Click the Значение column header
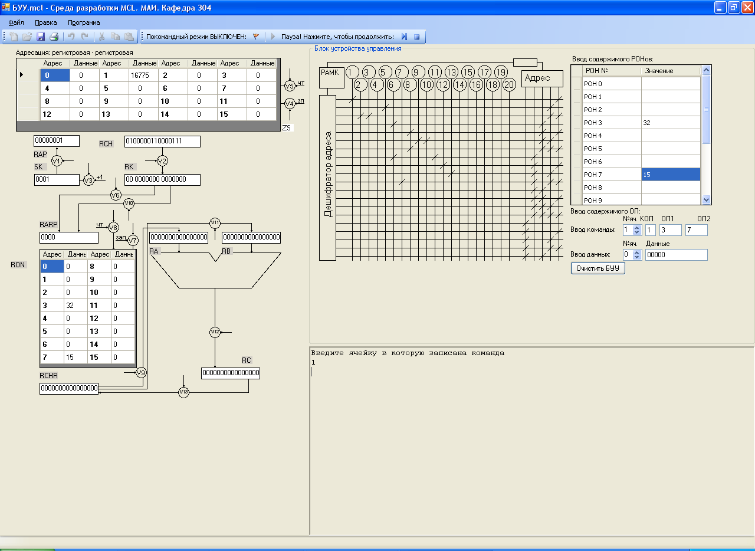Viewport: 755px width, 551px height. click(x=671, y=71)
